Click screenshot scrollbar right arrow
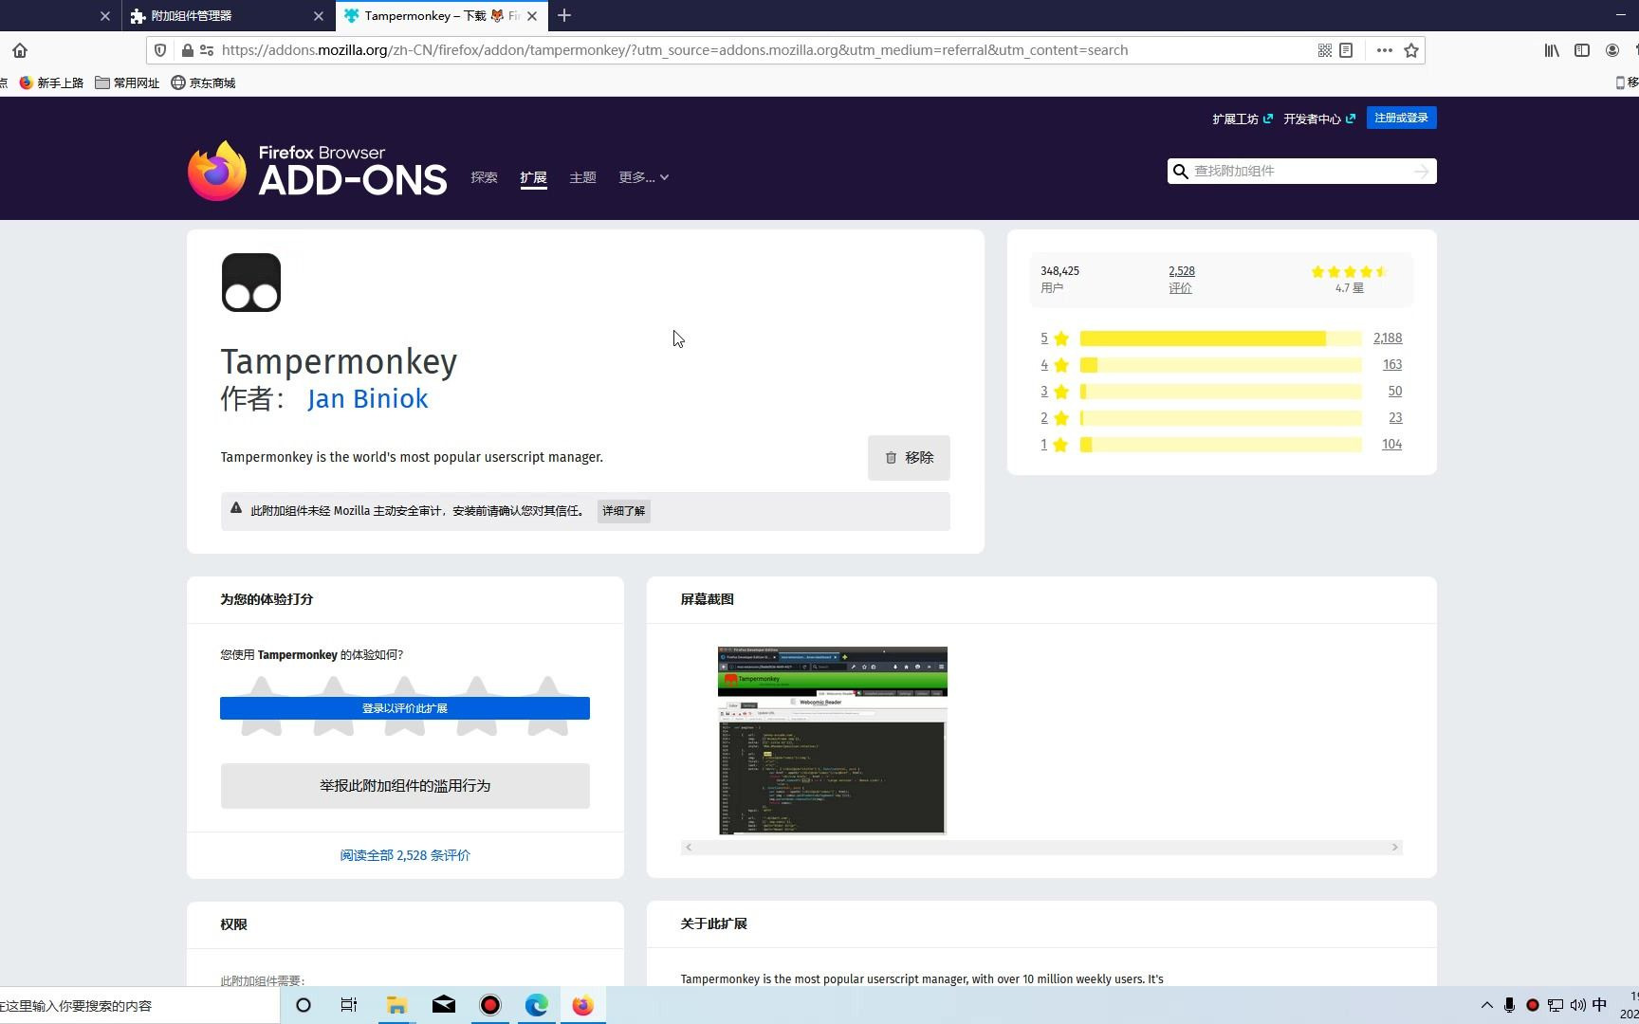 (1395, 848)
